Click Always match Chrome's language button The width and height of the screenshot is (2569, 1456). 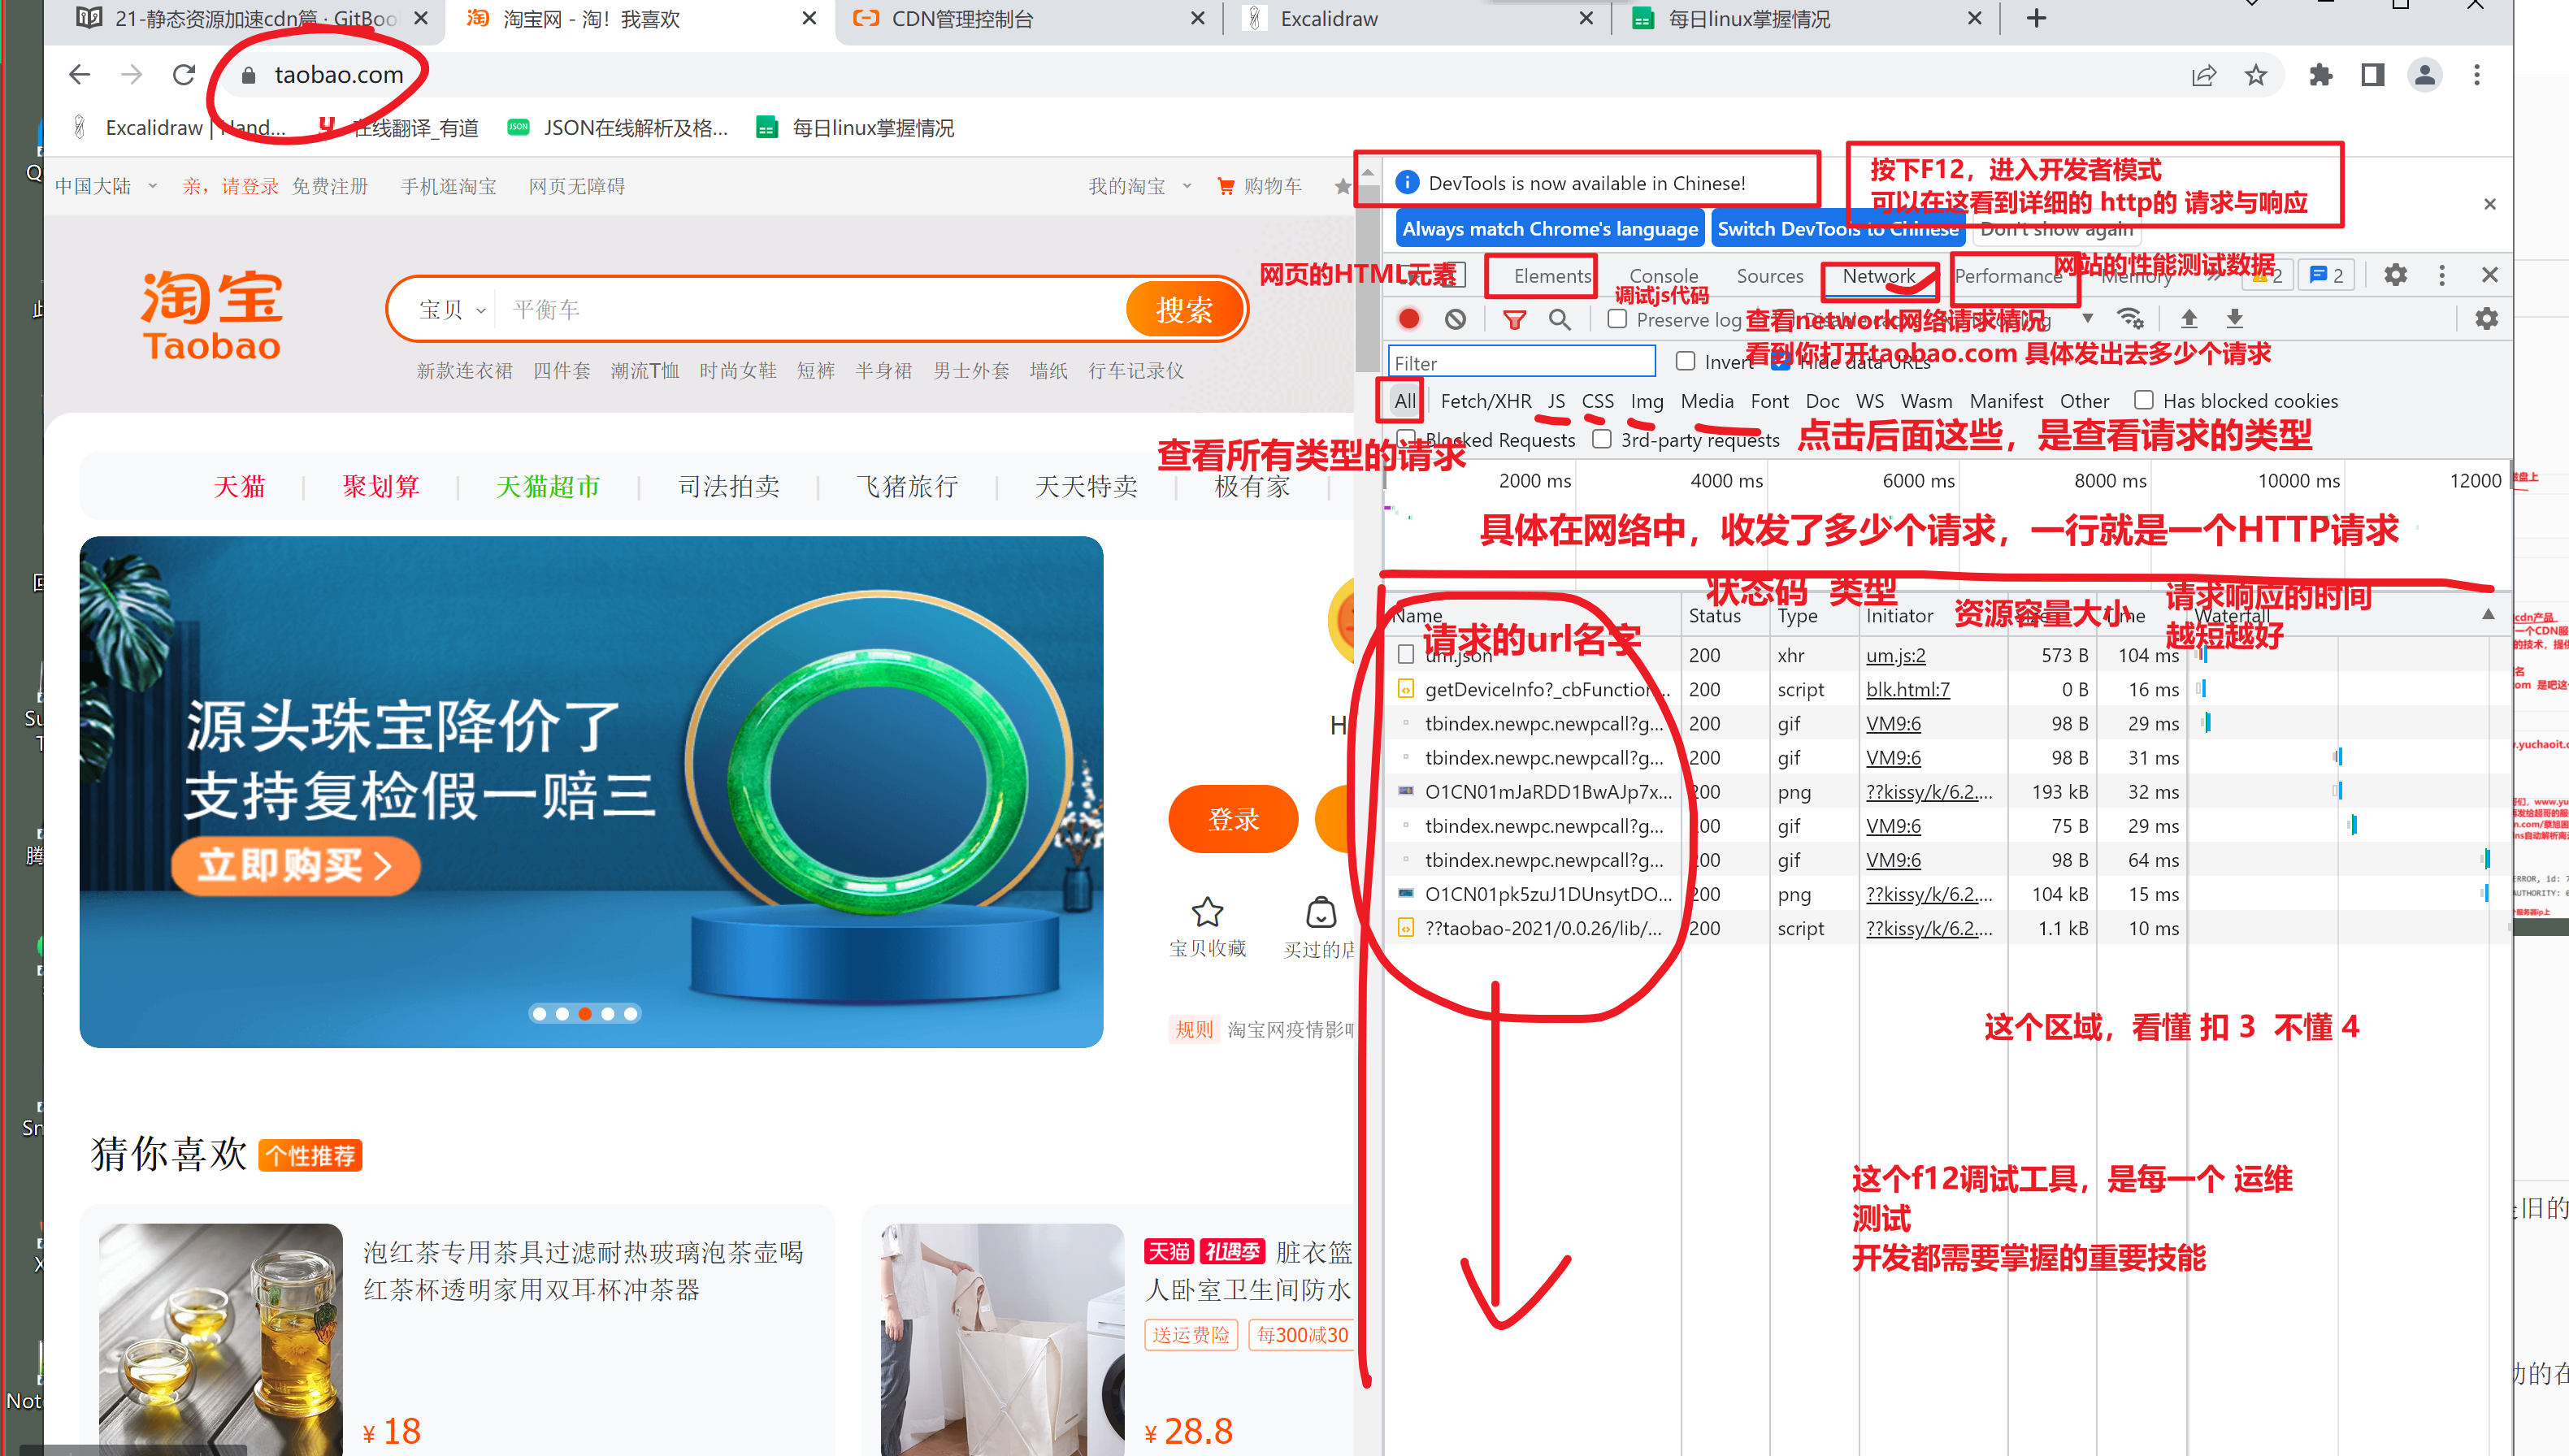pos(1549,229)
